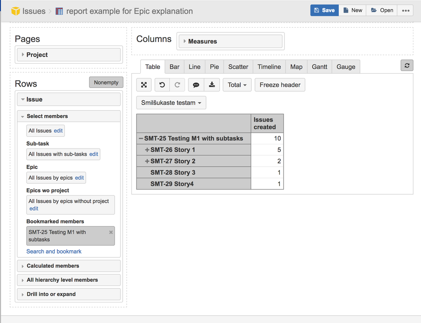Click the undo arrow icon
Image resolution: width=421 pixels, height=323 pixels.
point(162,85)
